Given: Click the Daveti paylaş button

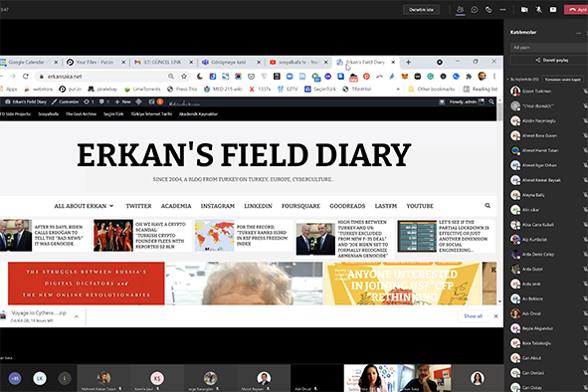Looking at the screenshot, I should tap(551, 60).
